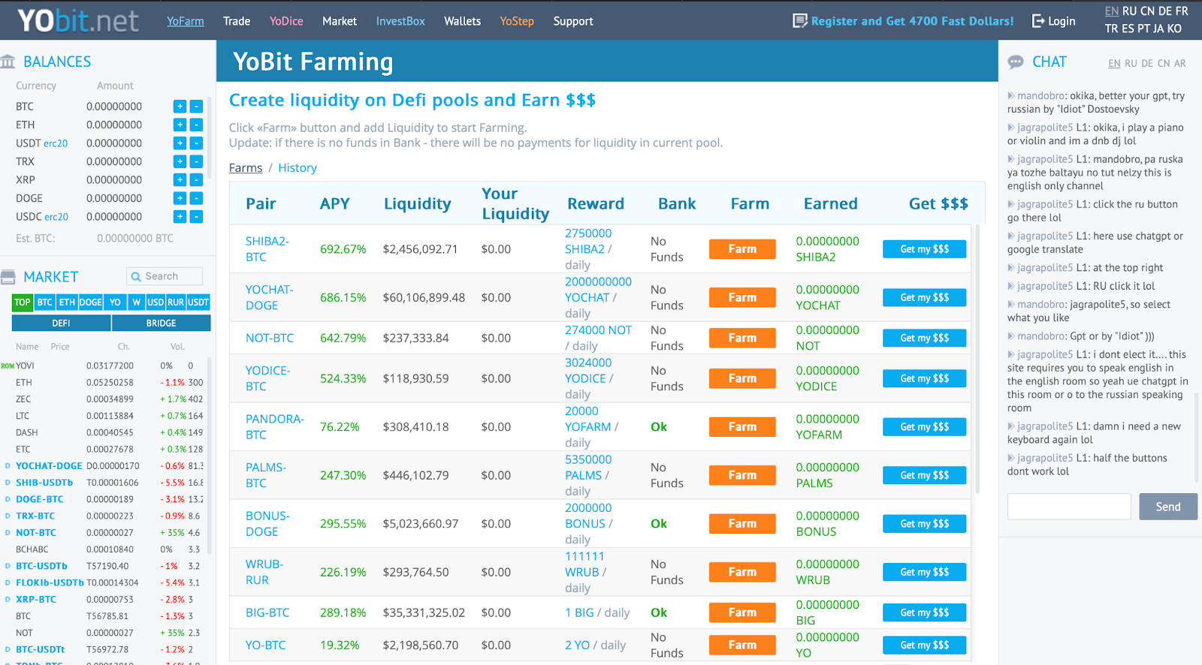Click the USDC erc20 plus deposit icon
This screenshot has width=1202, height=665.
(x=180, y=217)
